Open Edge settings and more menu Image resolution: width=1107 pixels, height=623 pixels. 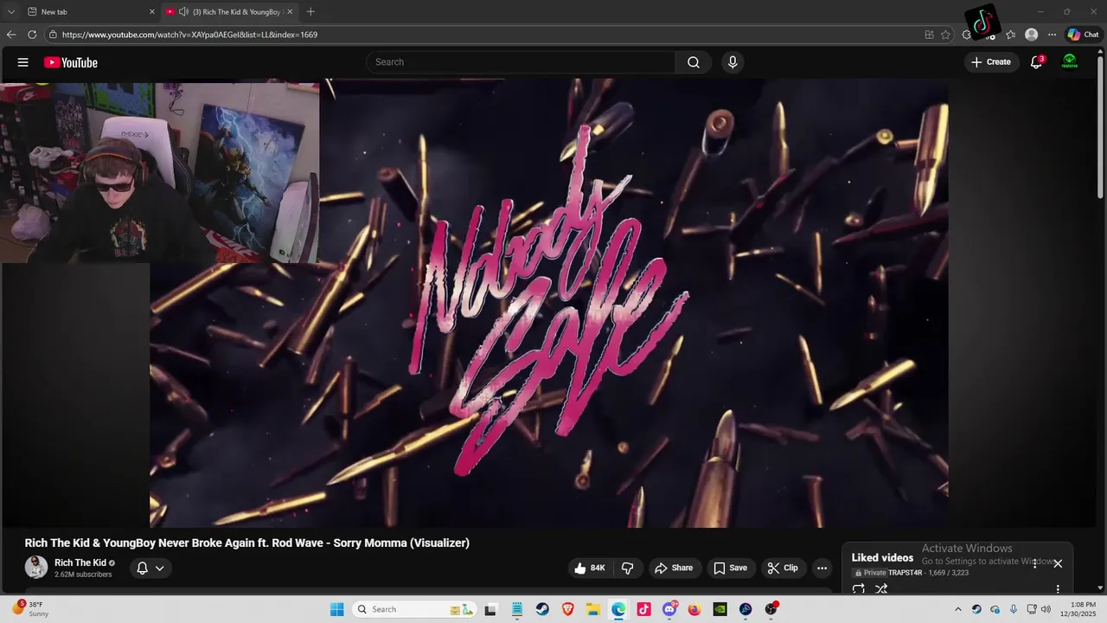[1052, 35]
